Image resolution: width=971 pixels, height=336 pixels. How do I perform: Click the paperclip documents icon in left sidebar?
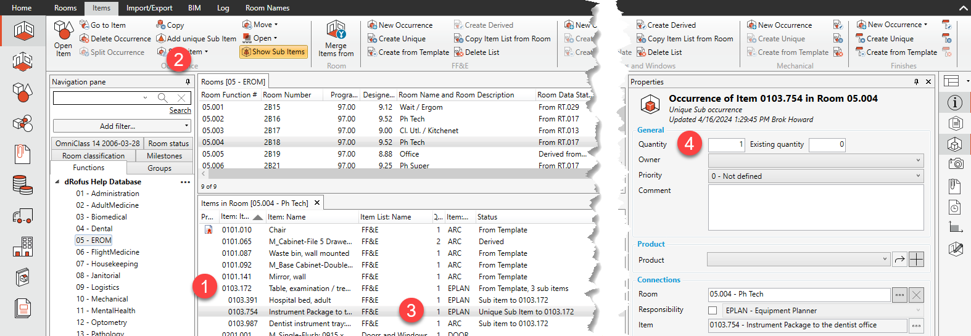click(x=23, y=154)
